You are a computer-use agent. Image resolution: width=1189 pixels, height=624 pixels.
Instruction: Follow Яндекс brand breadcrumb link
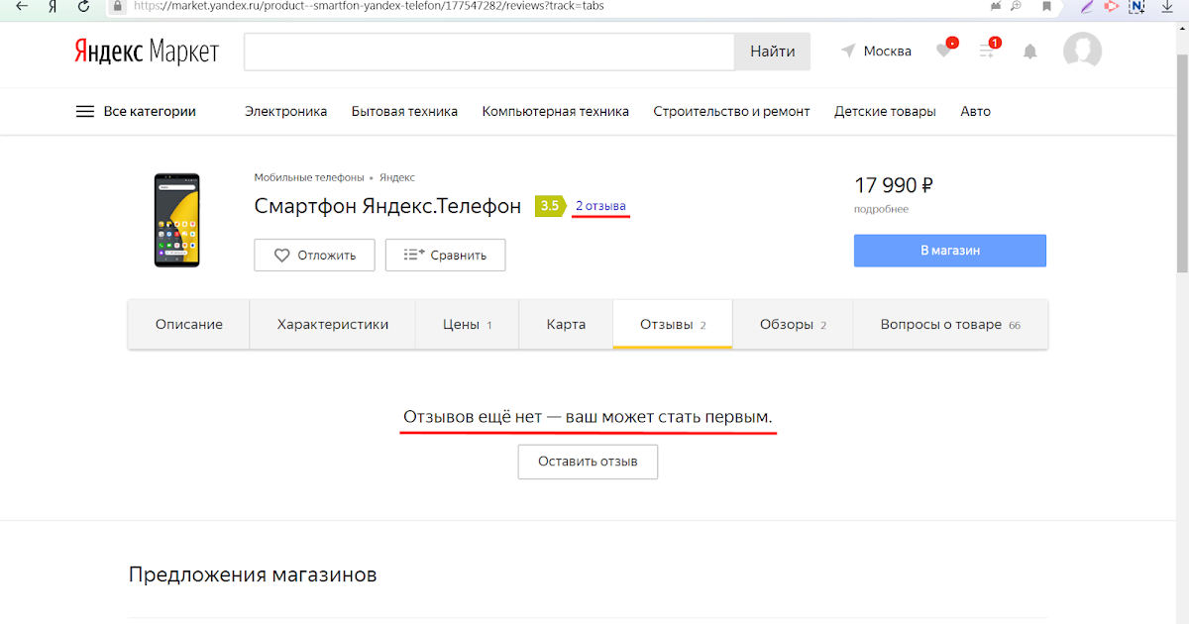397,177
